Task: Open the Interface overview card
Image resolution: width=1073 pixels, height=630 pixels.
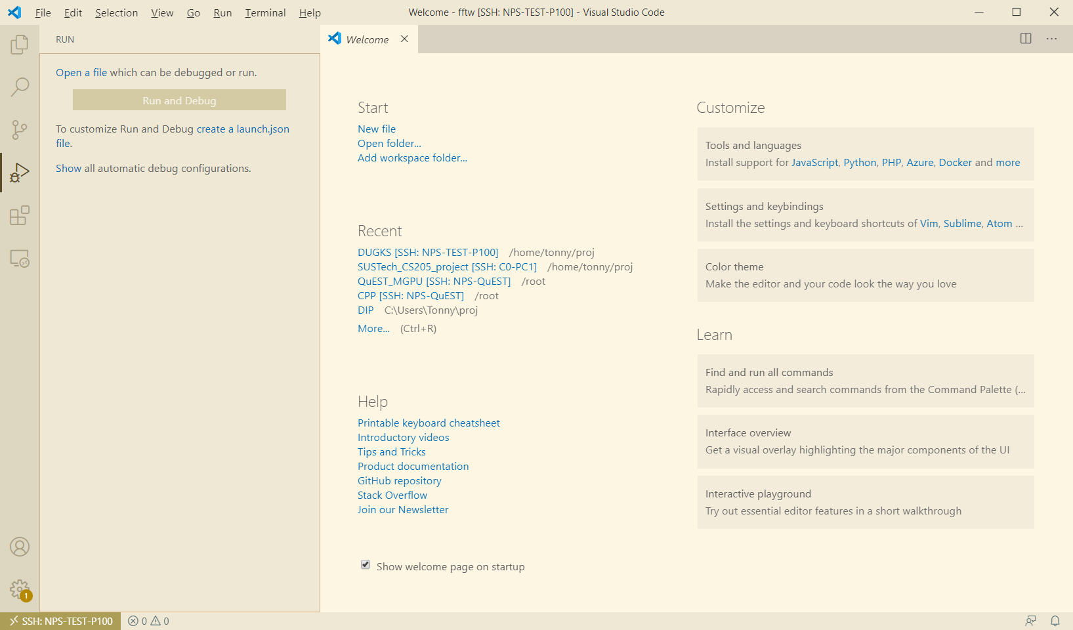Action: [866, 442]
